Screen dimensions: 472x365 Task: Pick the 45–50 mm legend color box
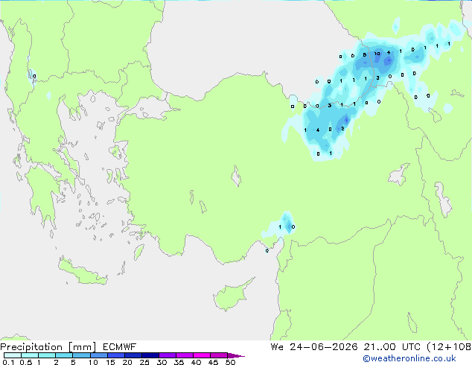219,355
